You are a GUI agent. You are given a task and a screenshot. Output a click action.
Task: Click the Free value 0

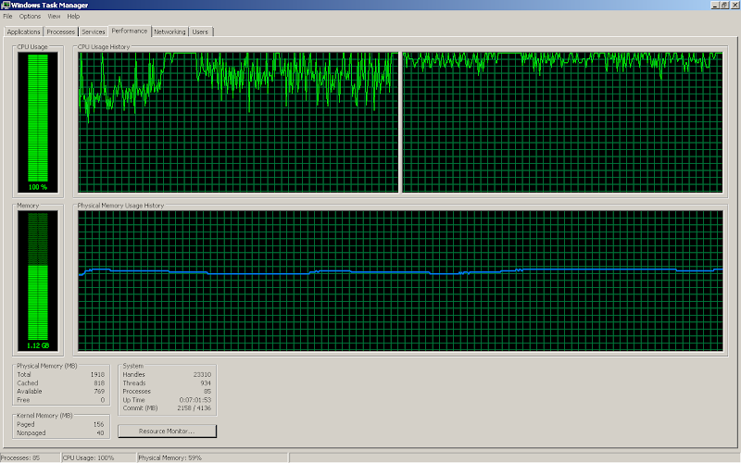(x=102, y=400)
